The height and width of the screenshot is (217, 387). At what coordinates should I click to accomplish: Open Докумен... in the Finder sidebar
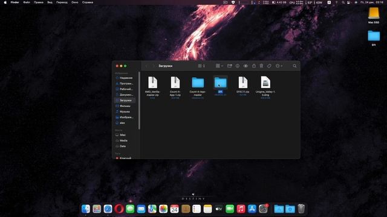(125, 95)
